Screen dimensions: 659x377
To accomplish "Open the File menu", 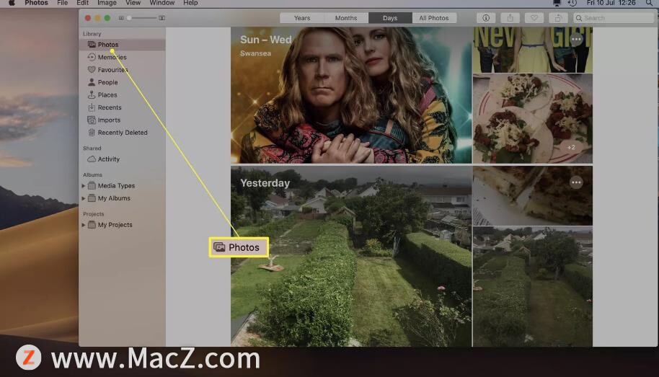I will (x=62, y=3).
